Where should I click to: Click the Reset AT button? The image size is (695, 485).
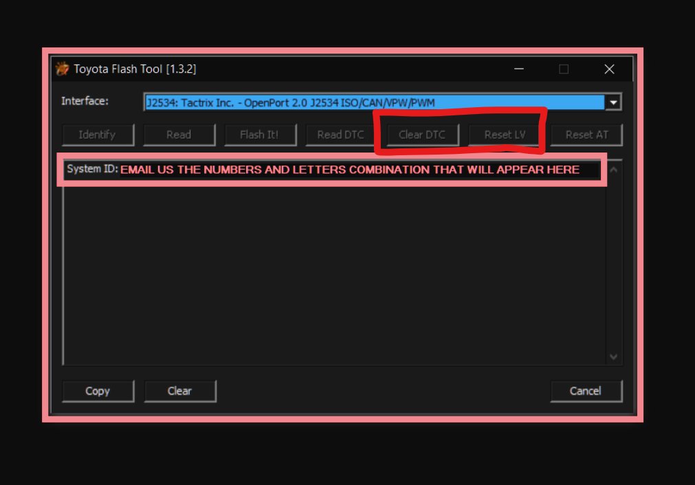[x=586, y=135]
